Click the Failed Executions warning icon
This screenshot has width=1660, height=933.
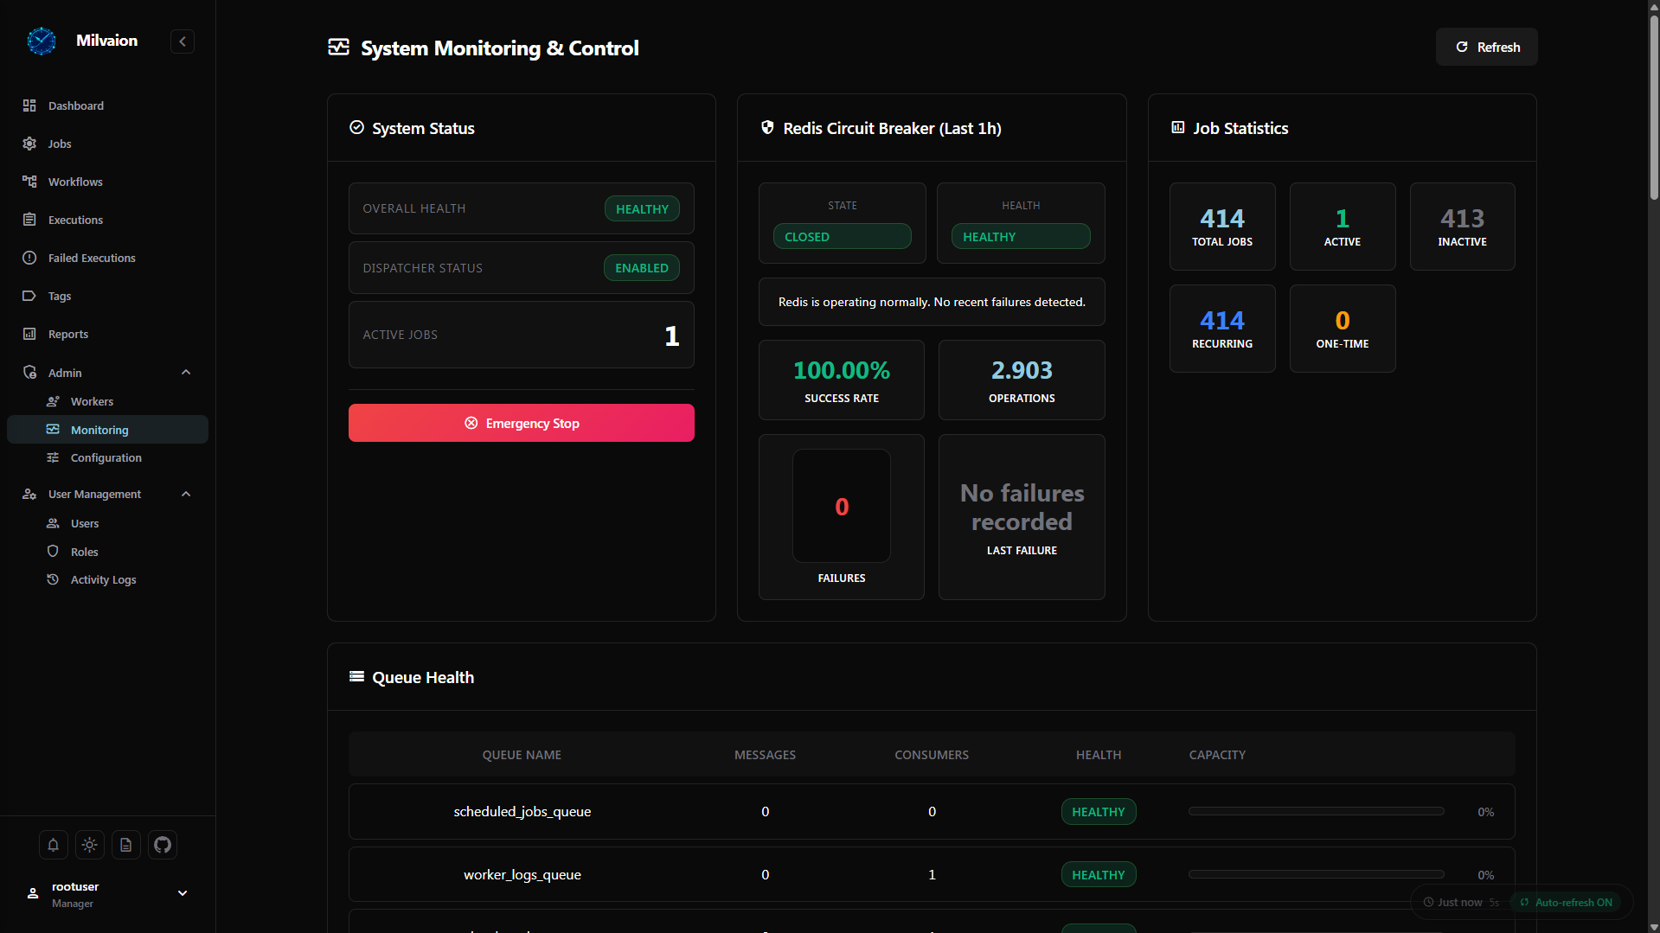[29, 258]
